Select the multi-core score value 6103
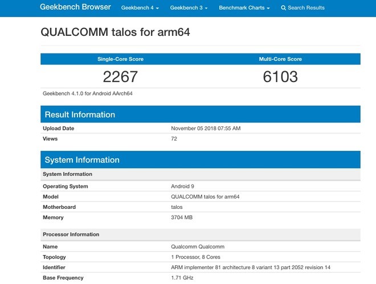376x284 pixels. [x=280, y=77]
